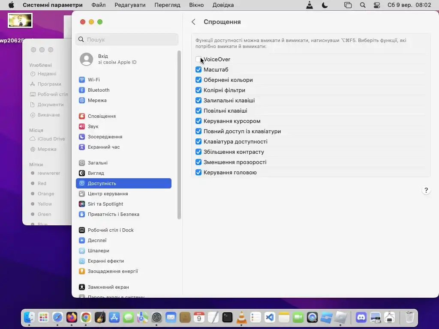The image size is (439, 329).
Task: Go back from Спрощення pane
Action: click(x=193, y=22)
